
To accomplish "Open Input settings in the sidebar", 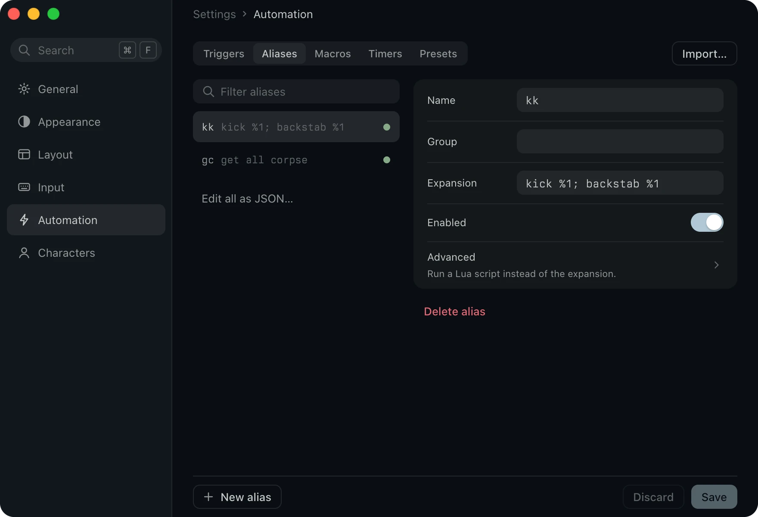I will [x=86, y=187].
